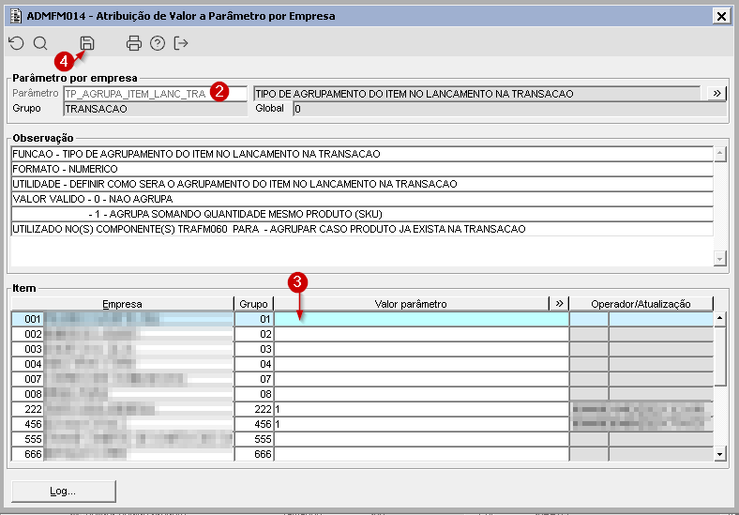Screen dimensions: 739x515
Task: Click the 'FUNCAO - TIPO DE AGRUPAMENTO' observation line
Action: (362, 154)
